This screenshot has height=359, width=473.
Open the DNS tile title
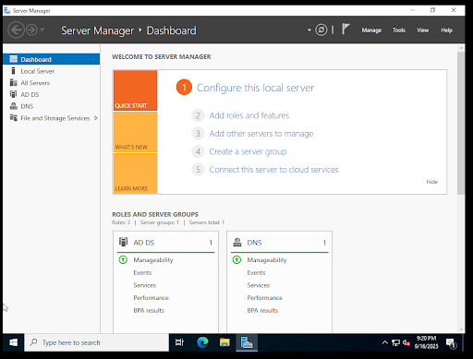[254, 243]
